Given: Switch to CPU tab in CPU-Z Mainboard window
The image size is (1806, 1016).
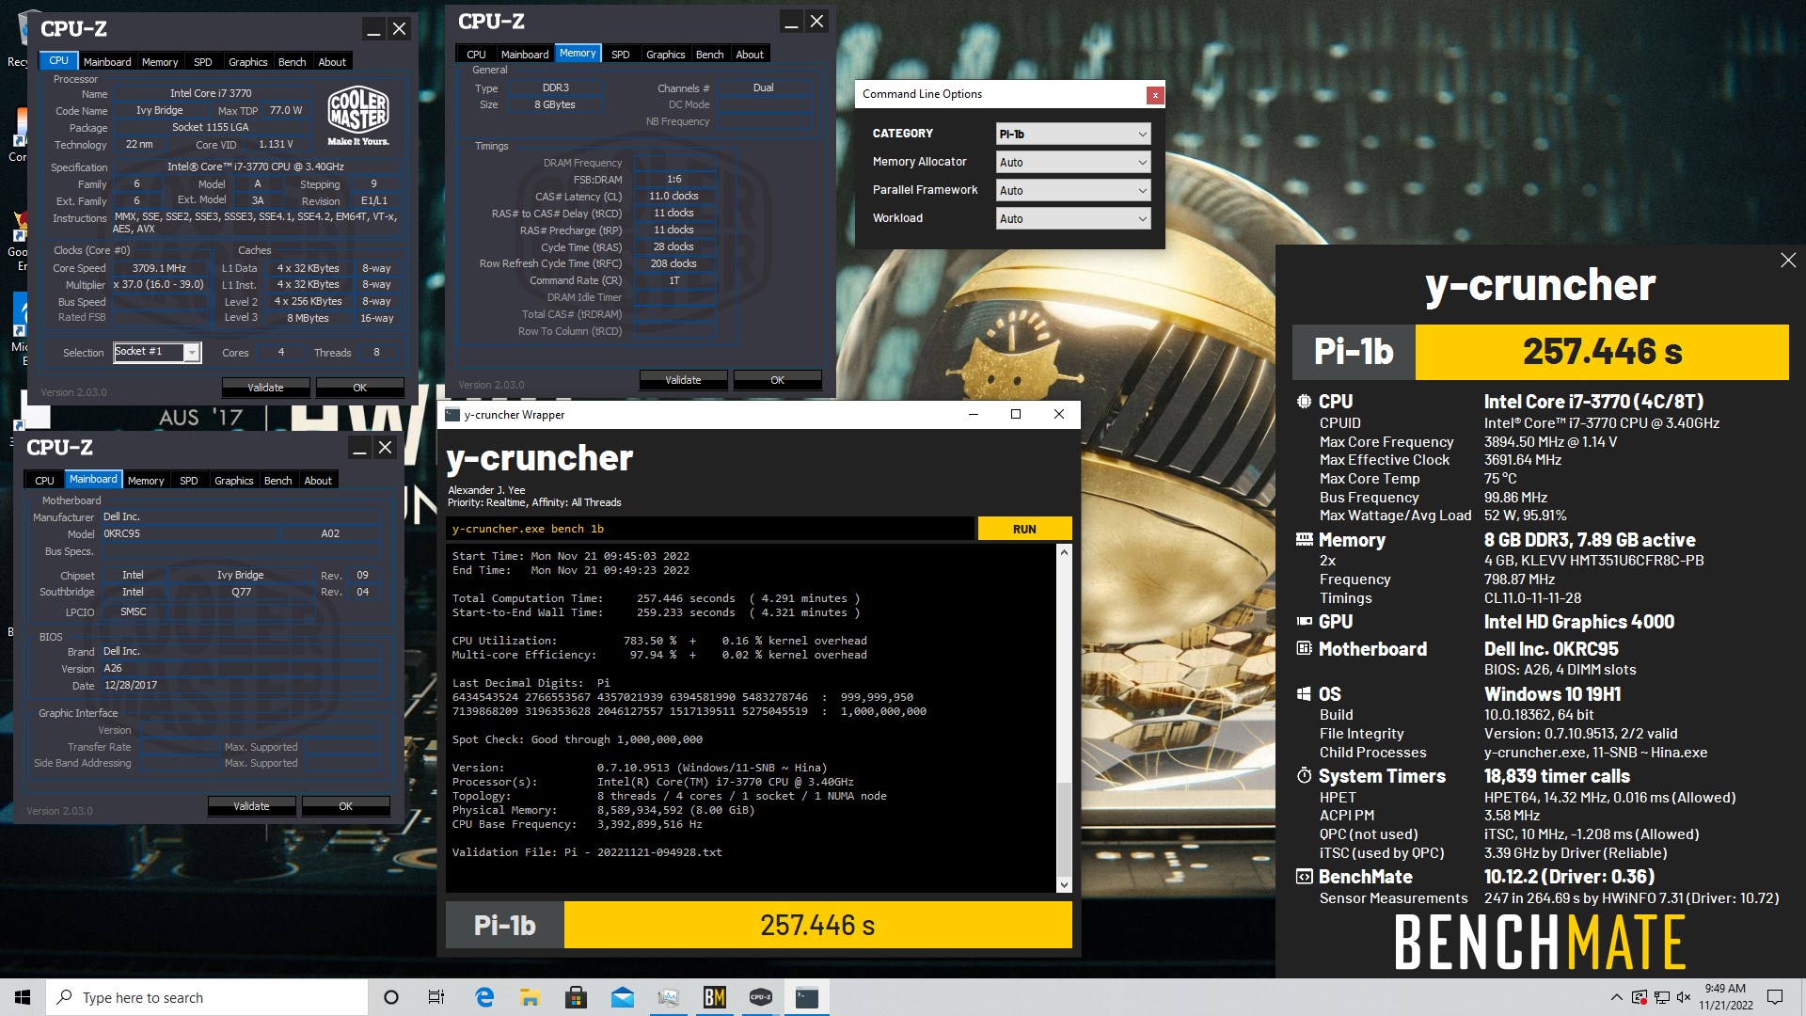Looking at the screenshot, I should (x=44, y=481).
